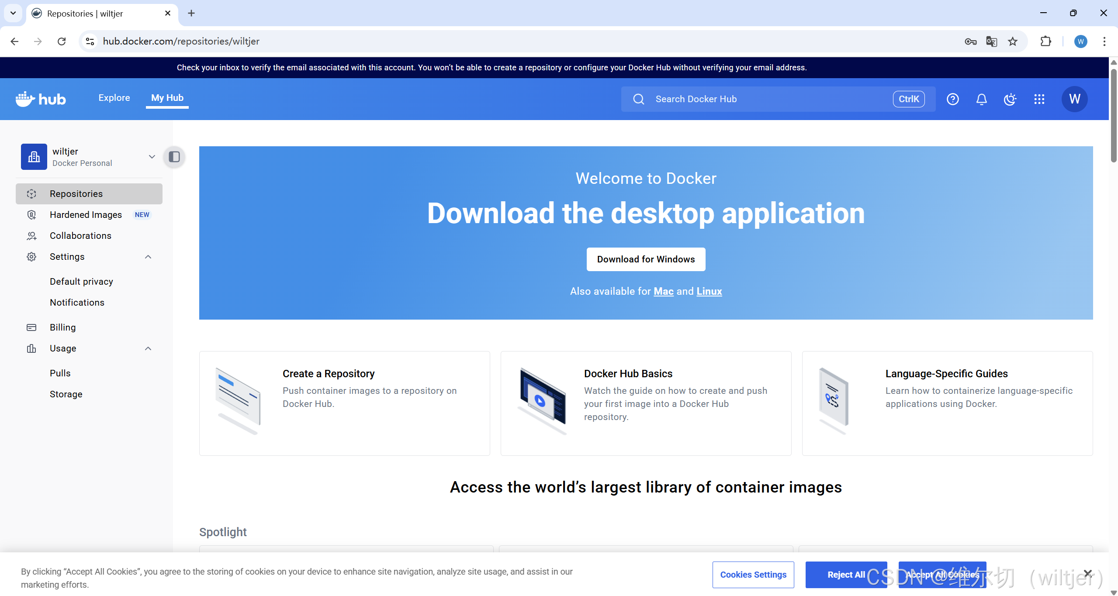This screenshot has width=1118, height=596.
Task: Open the Mac download link
Action: 663,291
